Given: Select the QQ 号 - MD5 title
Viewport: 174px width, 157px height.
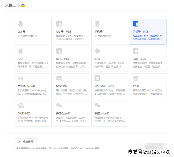Looking at the screenshot, I should click(x=64, y=32).
